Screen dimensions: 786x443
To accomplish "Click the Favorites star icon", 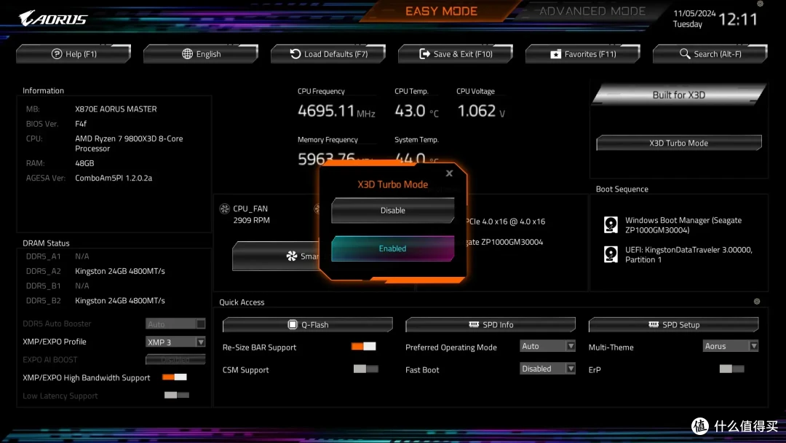I will click(x=555, y=54).
